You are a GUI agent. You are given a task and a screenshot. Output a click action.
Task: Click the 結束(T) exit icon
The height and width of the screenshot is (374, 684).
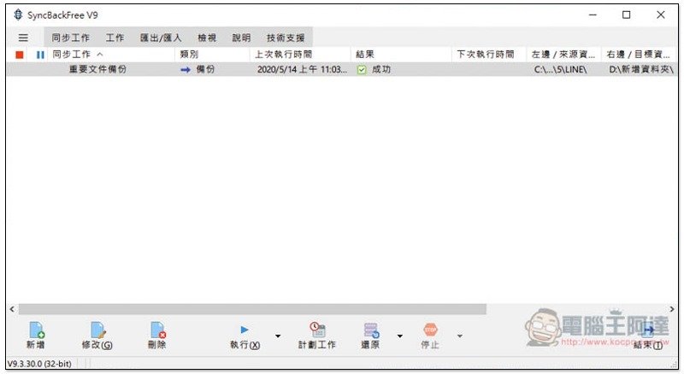pyautogui.click(x=648, y=331)
